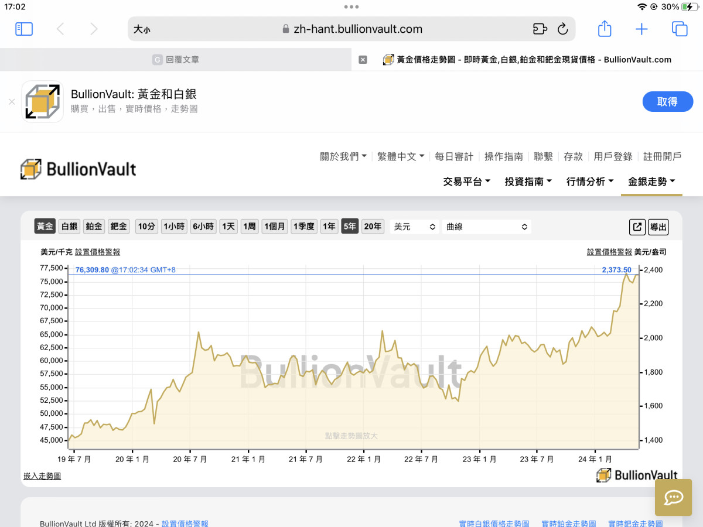Image resolution: width=703 pixels, height=527 pixels.
Task: Go forward to next page
Action: [94, 29]
